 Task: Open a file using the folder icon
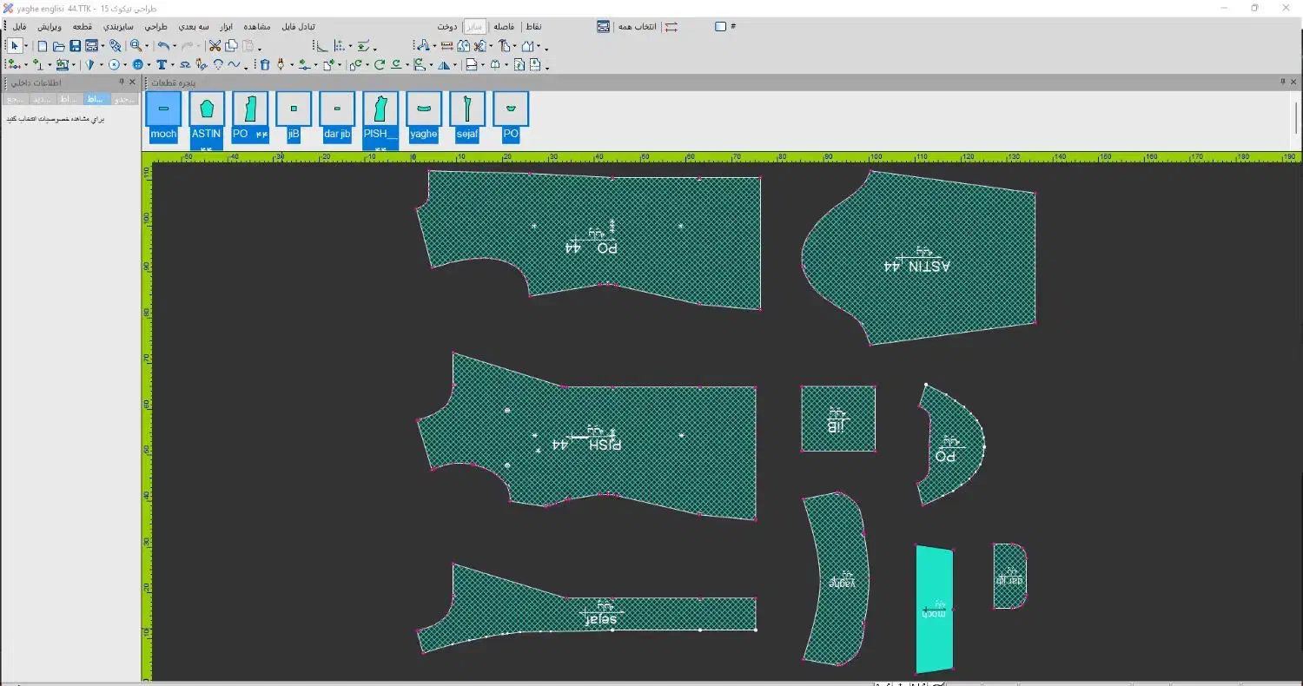58,46
